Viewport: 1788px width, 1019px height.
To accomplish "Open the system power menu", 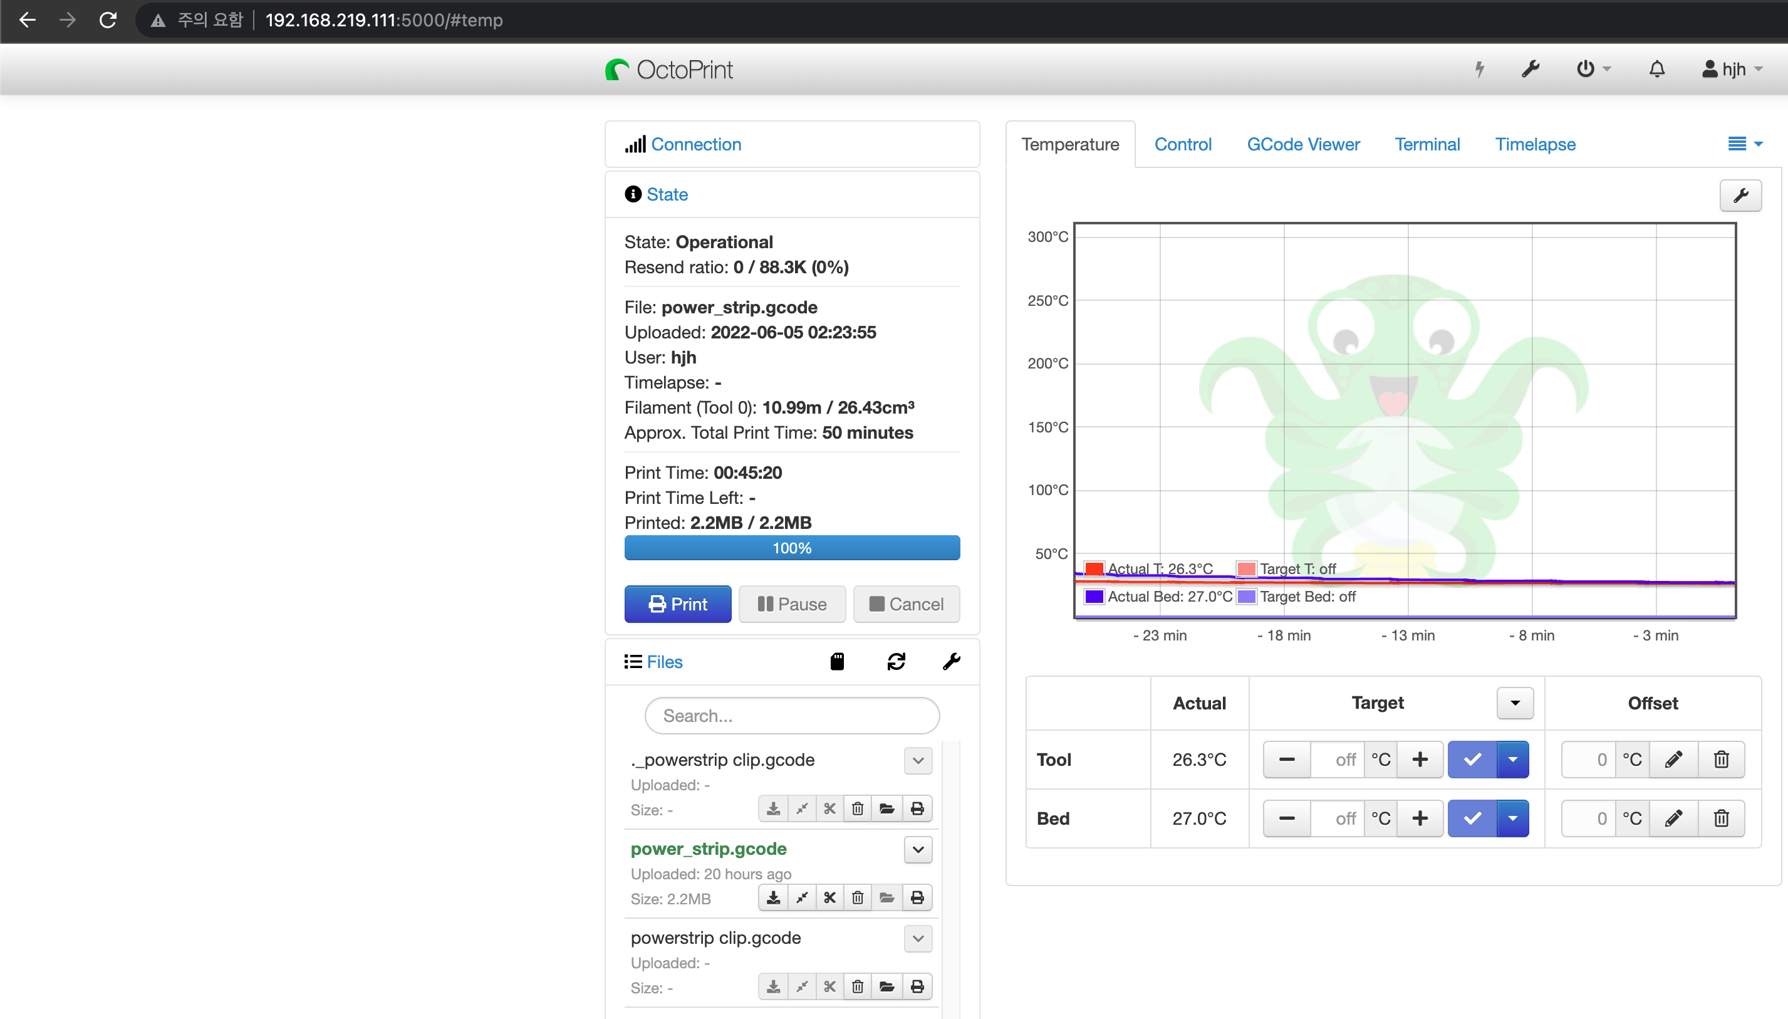I will 1593,68.
